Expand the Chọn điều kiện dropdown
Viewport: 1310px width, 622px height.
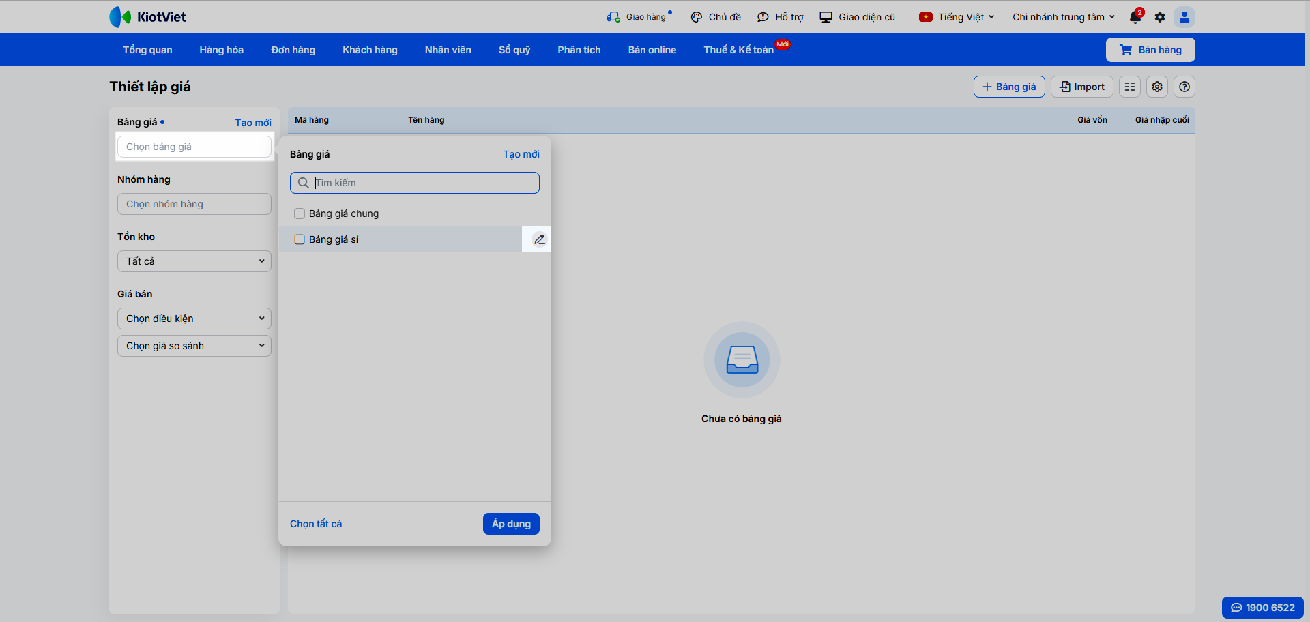click(194, 319)
